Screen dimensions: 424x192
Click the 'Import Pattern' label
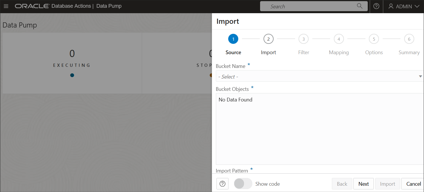[x=232, y=171]
